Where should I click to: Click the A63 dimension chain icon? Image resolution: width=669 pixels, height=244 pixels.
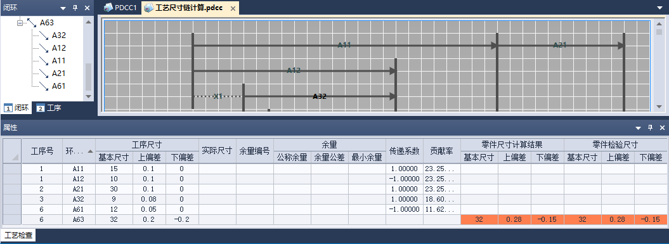32,23
